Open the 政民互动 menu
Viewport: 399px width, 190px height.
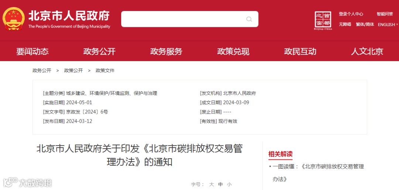point(300,52)
